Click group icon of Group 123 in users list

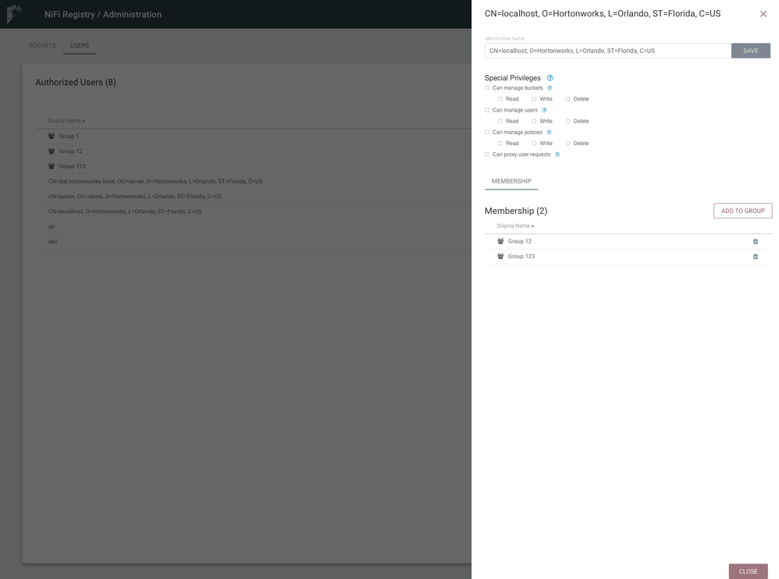52,166
